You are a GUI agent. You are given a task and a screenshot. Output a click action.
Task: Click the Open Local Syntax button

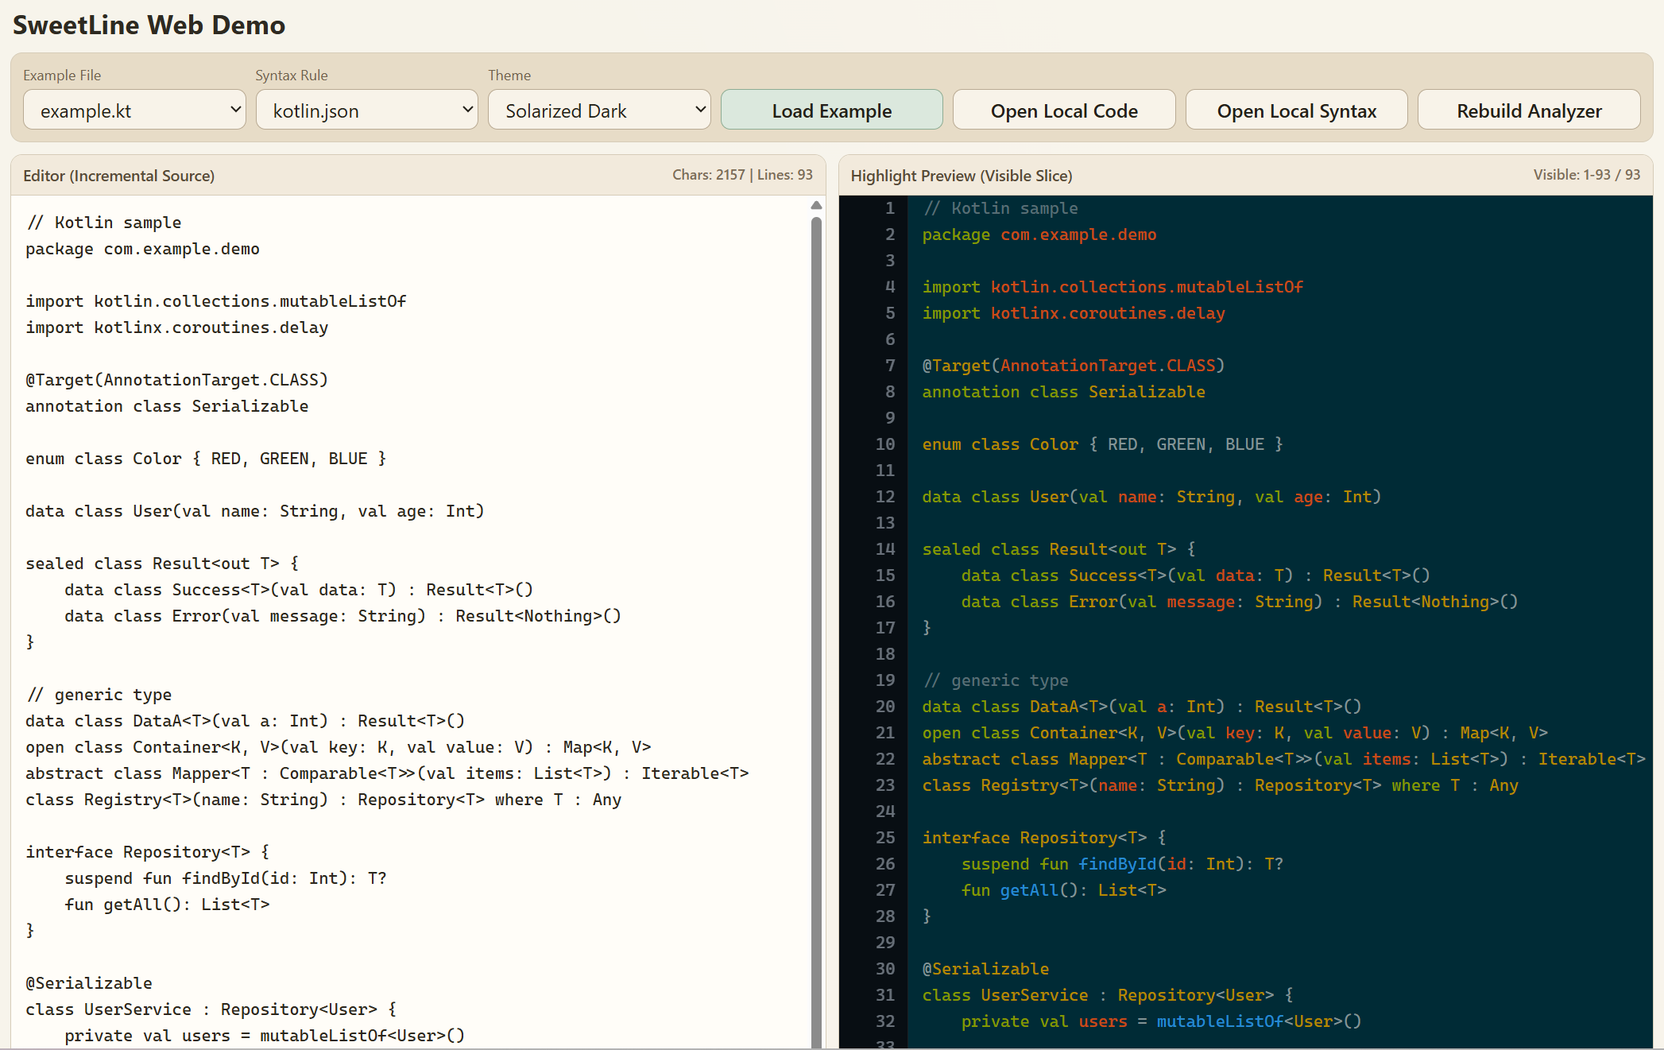pyautogui.click(x=1296, y=110)
